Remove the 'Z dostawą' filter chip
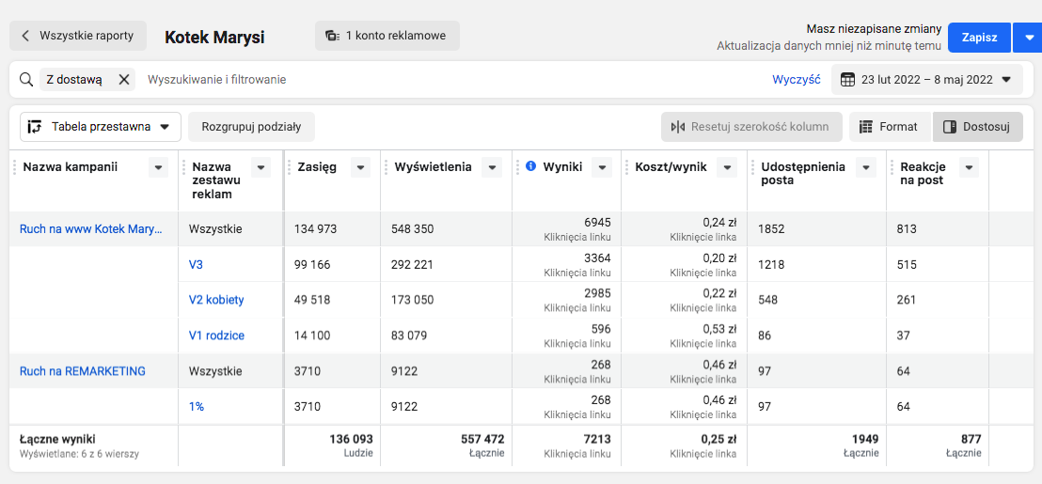The height and width of the screenshot is (484, 1042). (124, 80)
